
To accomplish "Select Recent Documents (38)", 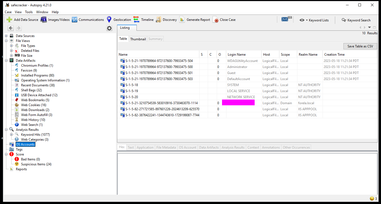I will click(38, 85).
